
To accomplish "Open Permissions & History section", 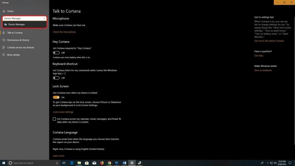I will (18, 40).
